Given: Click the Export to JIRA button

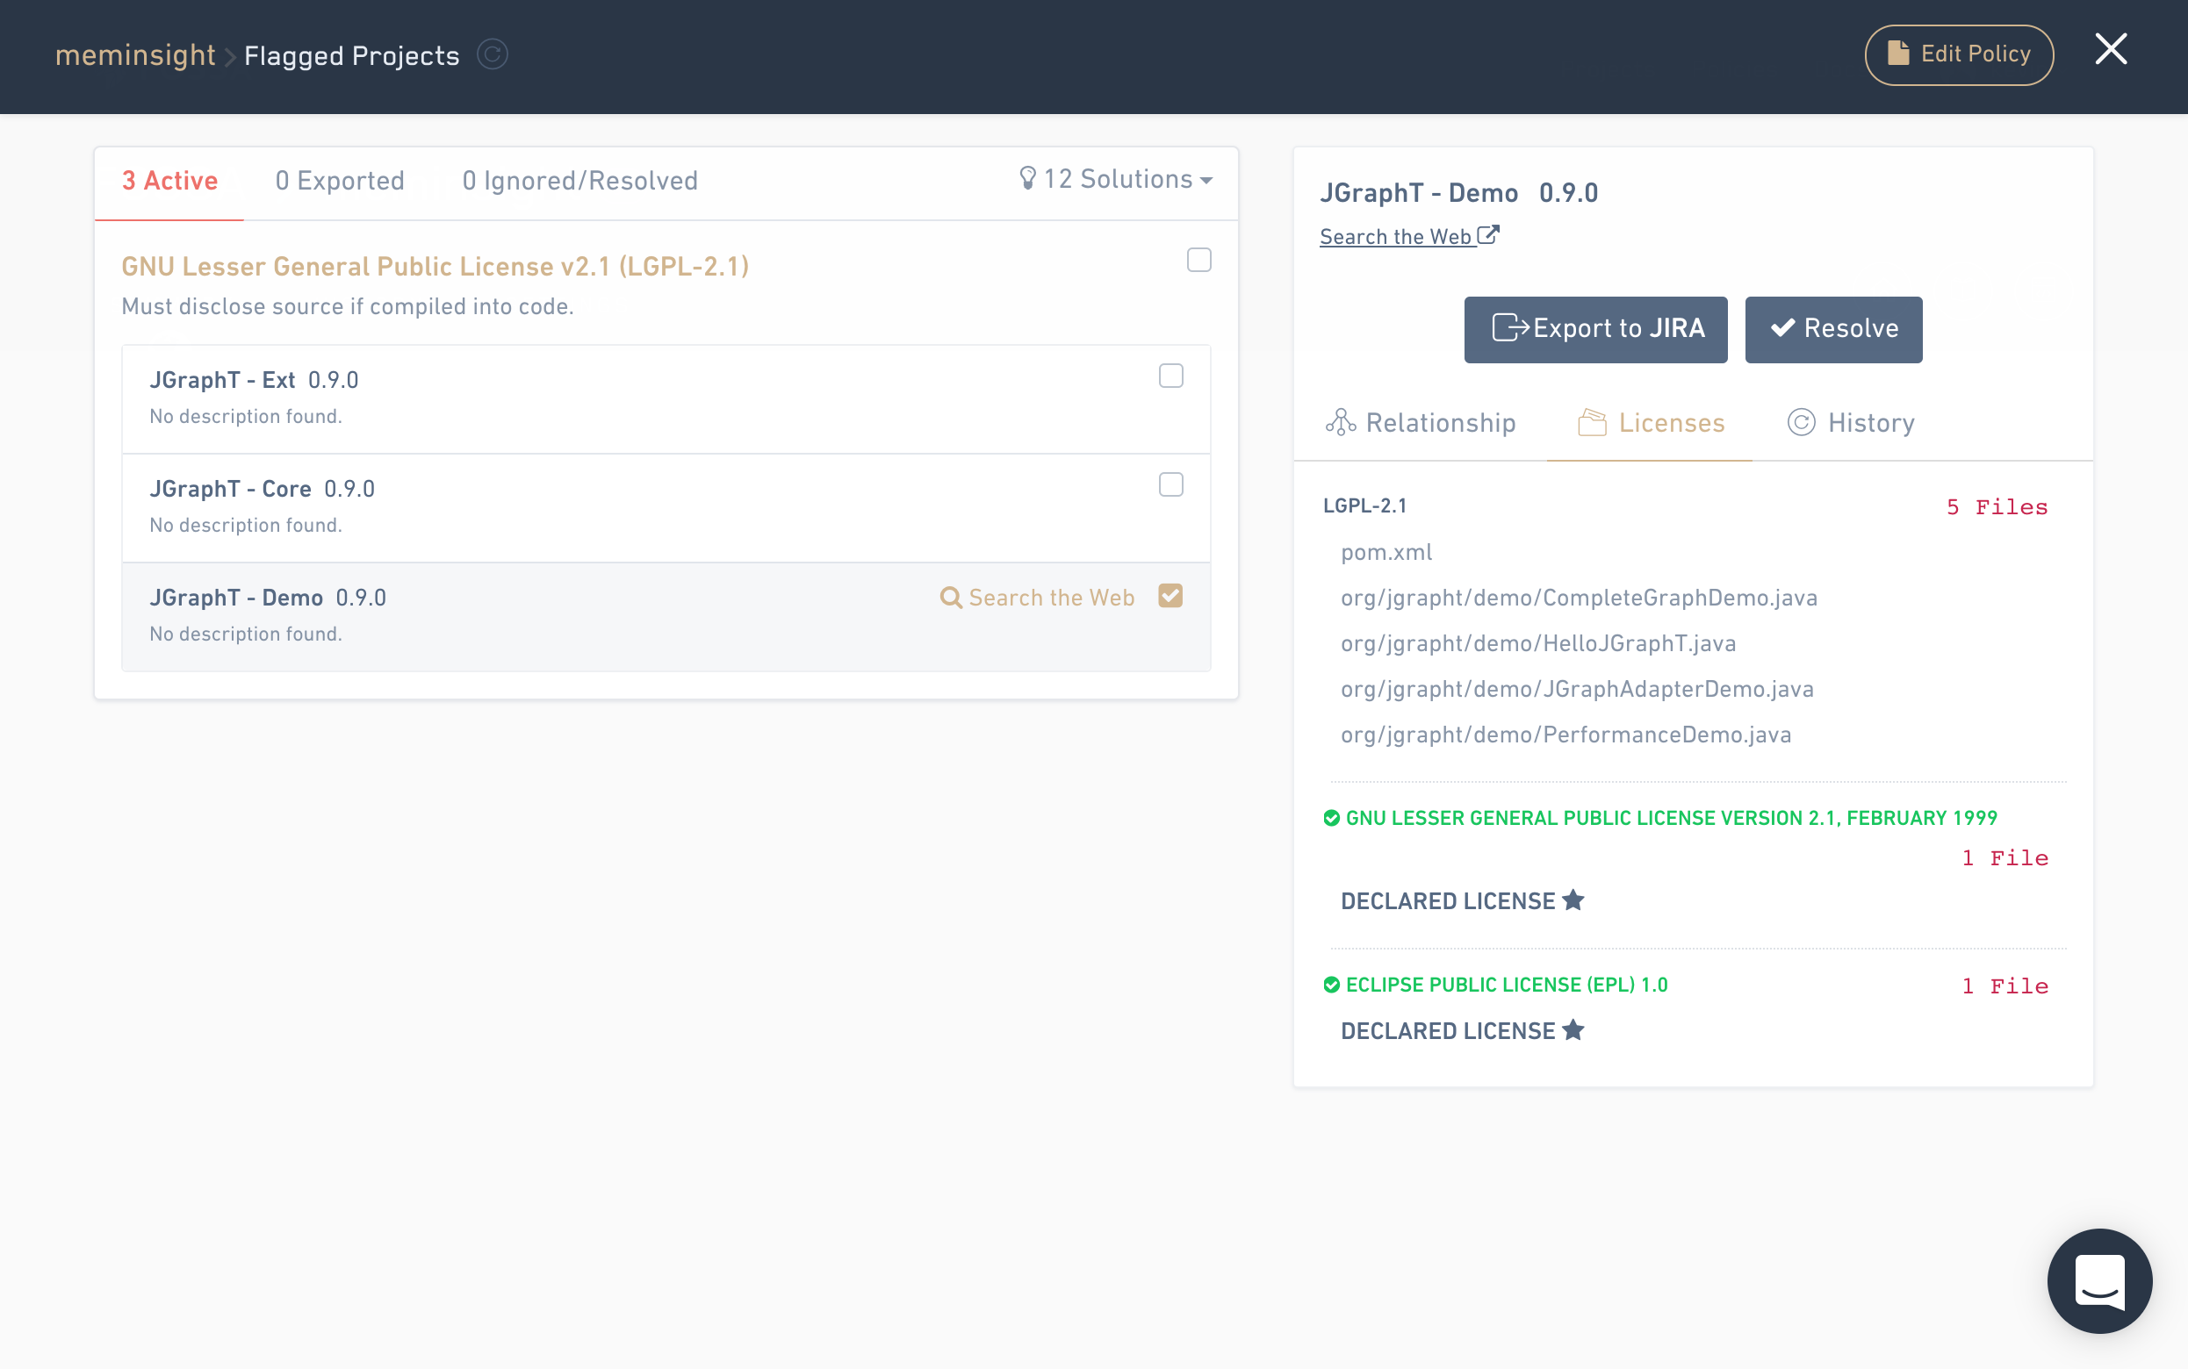Looking at the screenshot, I should (x=1595, y=329).
